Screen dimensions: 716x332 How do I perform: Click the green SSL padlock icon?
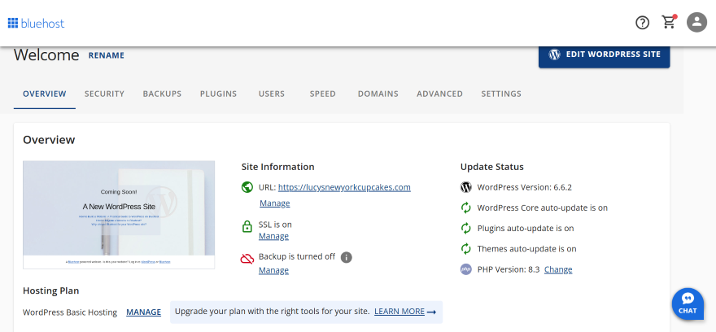point(247,226)
